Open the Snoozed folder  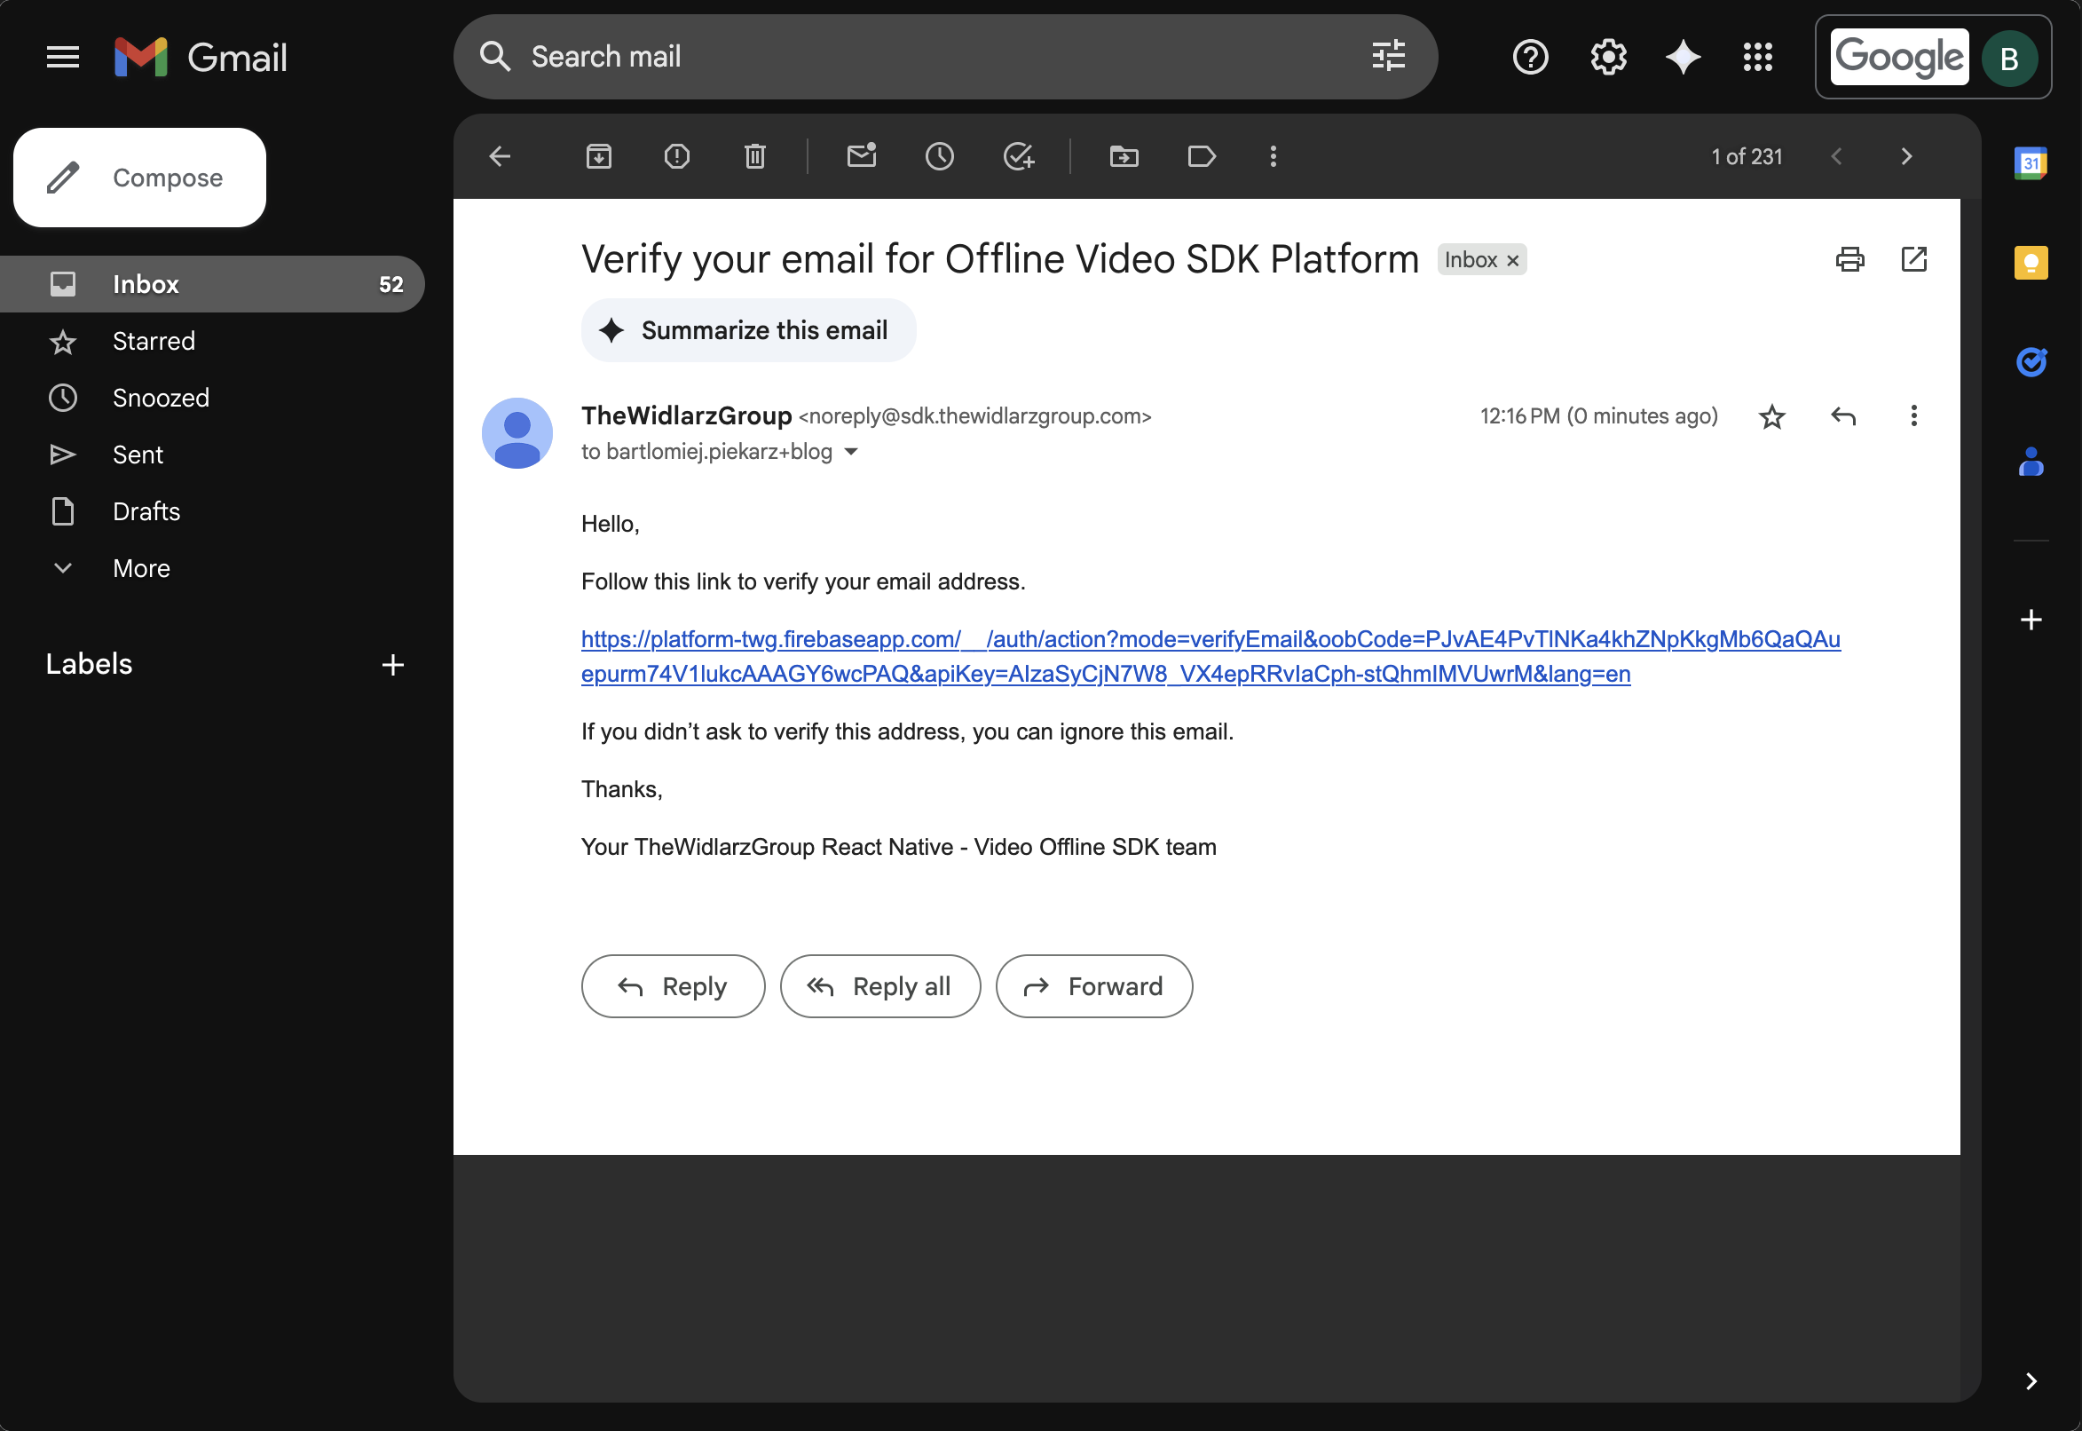212,398
